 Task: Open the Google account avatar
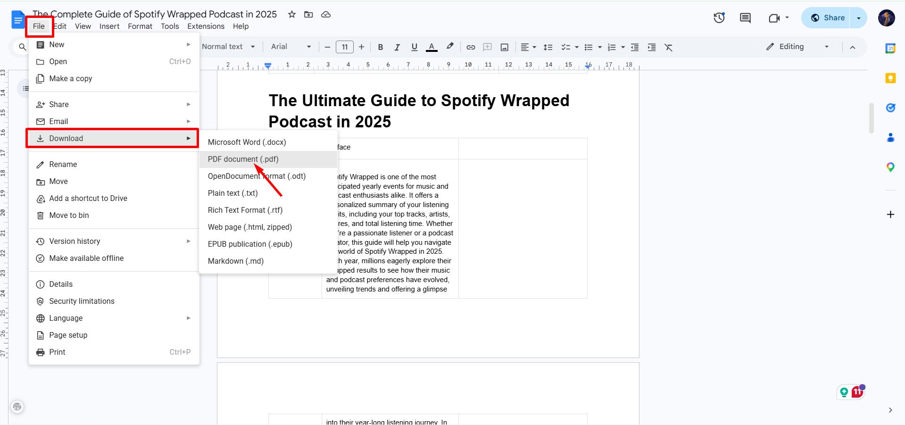click(887, 18)
